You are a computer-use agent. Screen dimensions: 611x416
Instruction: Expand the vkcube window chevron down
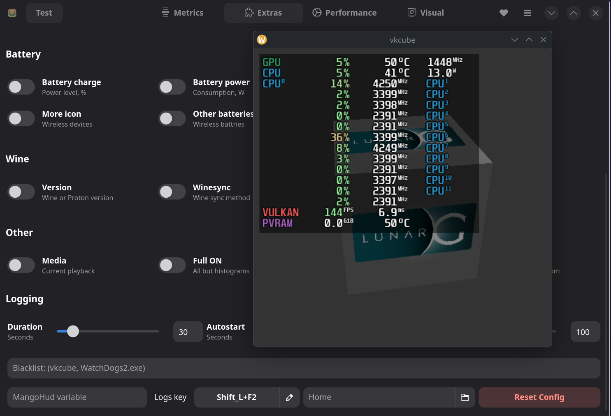(515, 39)
